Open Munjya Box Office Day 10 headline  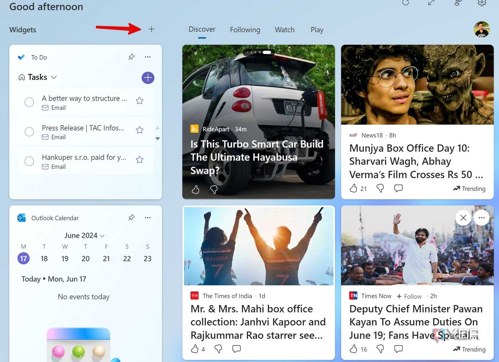tap(416, 161)
